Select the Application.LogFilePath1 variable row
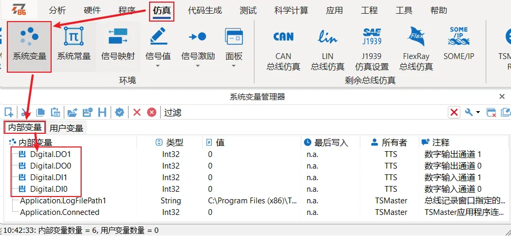Viewport: 511px width, 236px height. 255,201
